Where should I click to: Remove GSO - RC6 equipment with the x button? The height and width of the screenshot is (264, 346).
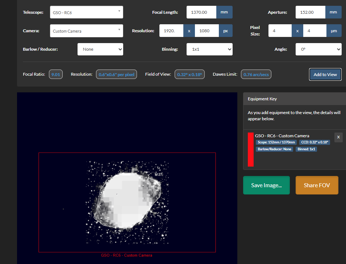click(x=338, y=137)
